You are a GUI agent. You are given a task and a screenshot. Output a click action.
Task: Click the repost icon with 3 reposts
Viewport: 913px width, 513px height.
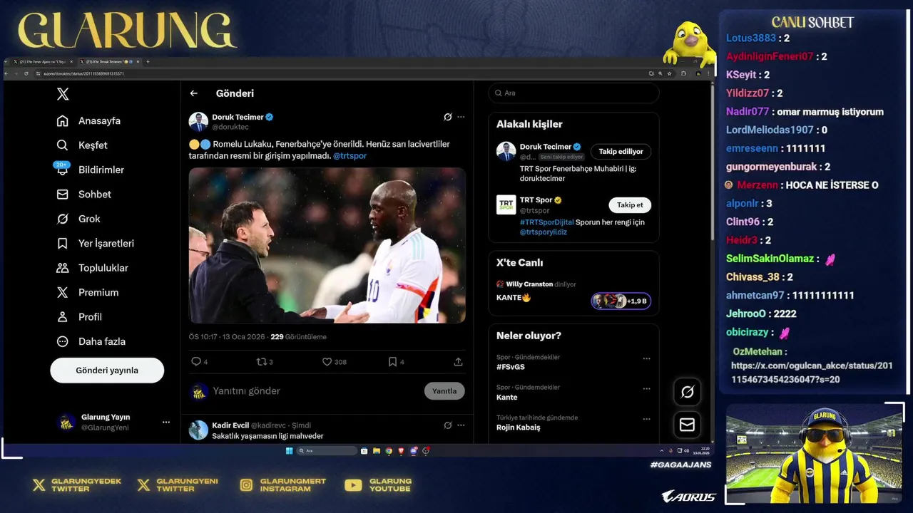tap(262, 362)
